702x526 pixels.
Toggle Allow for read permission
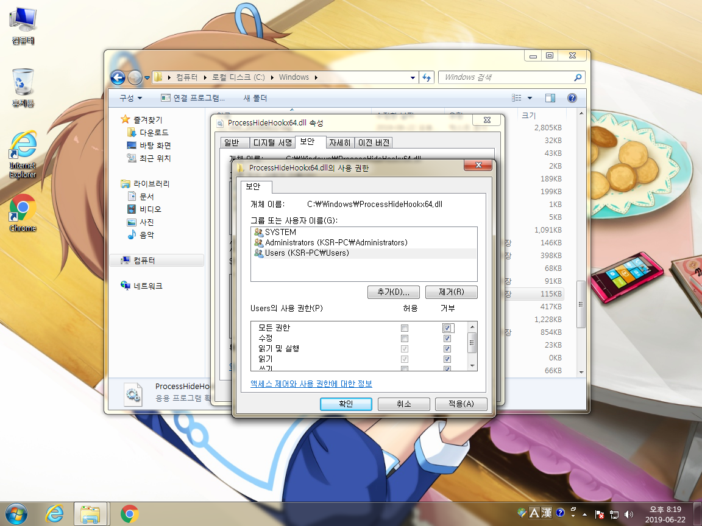tap(404, 359)
